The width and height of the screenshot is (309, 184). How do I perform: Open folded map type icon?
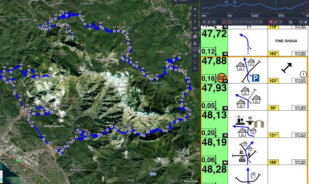[195, 49]
